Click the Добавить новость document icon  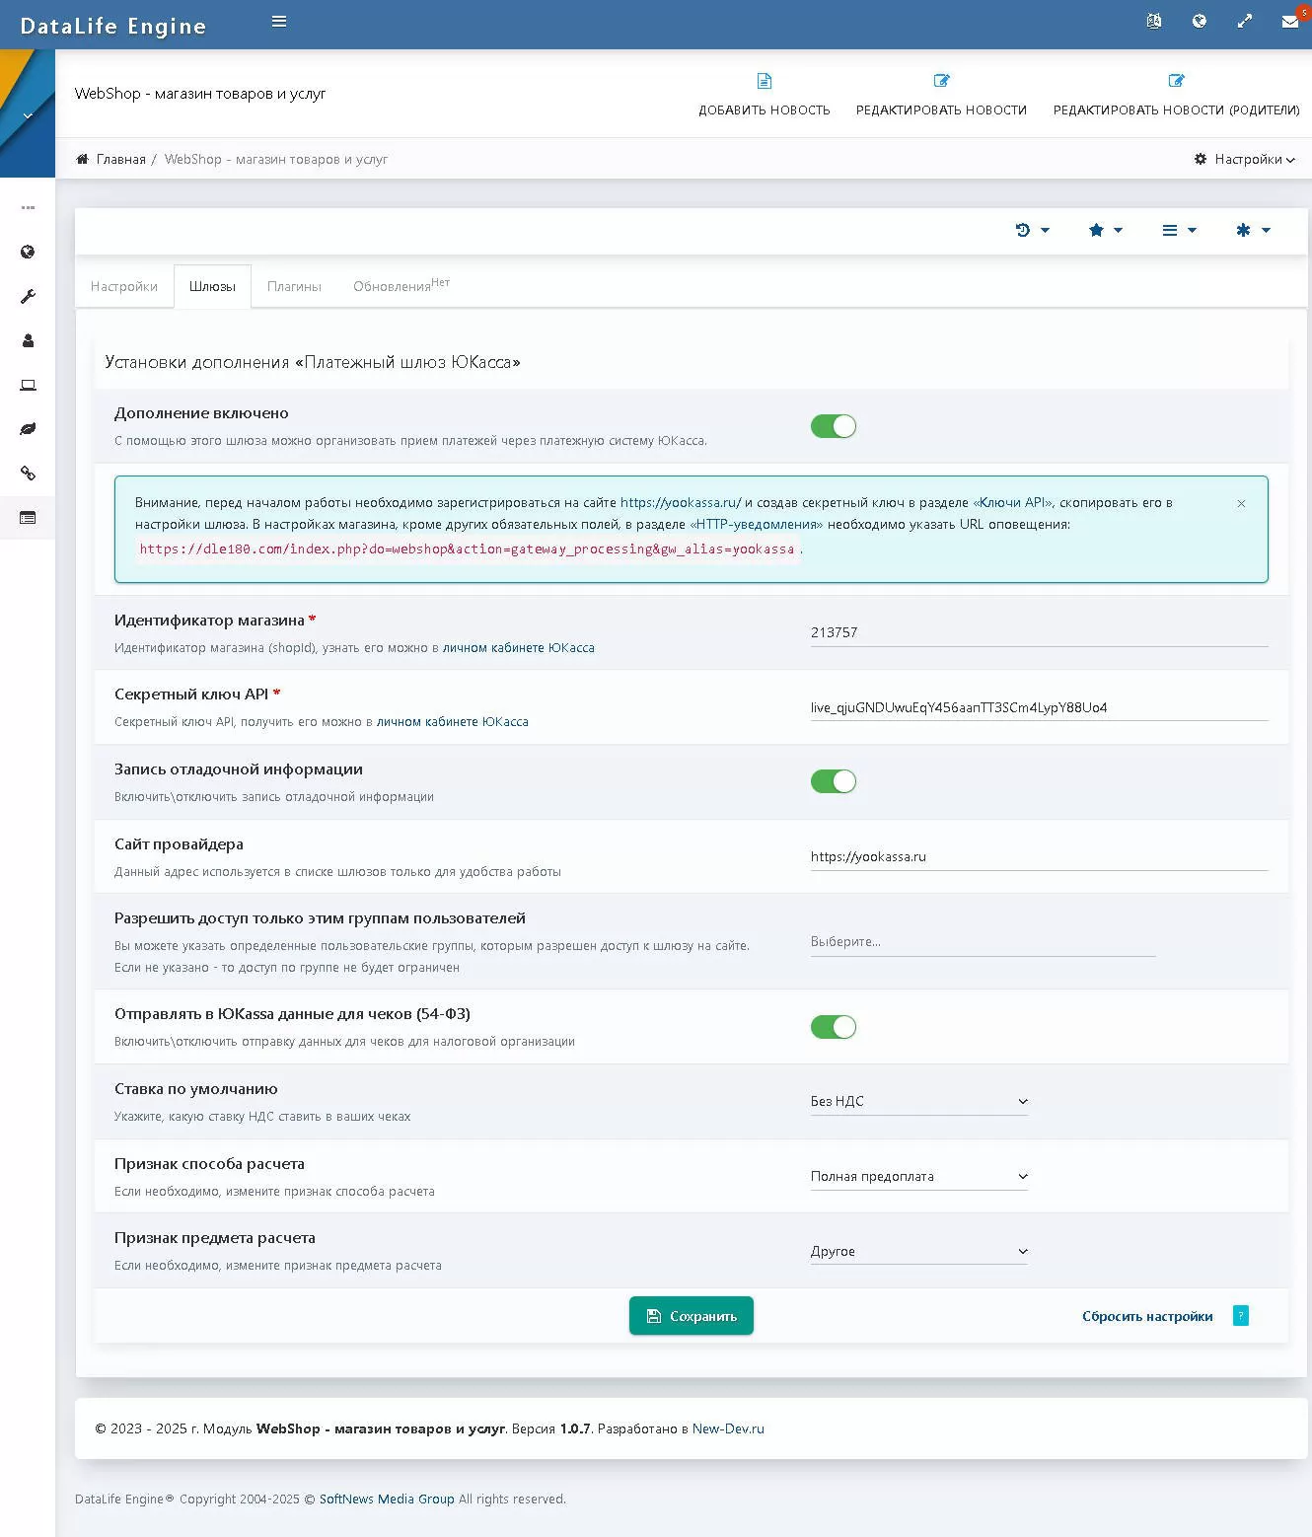[765, 81]
